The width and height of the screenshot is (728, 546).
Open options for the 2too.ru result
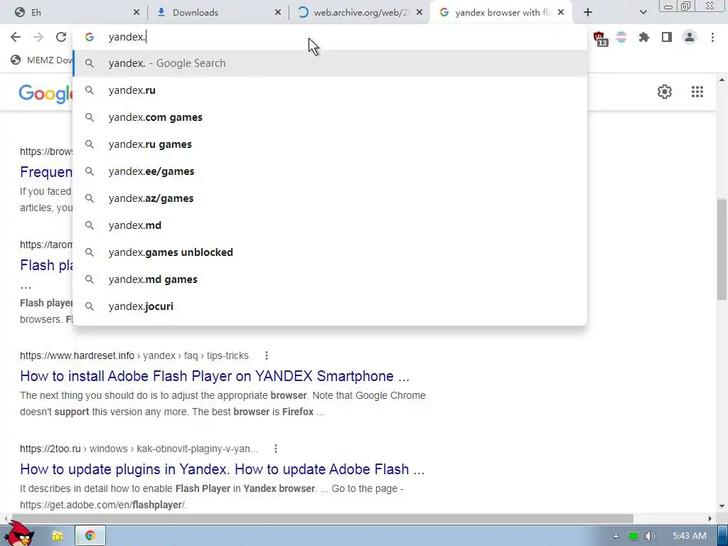[x=275, y=449]
